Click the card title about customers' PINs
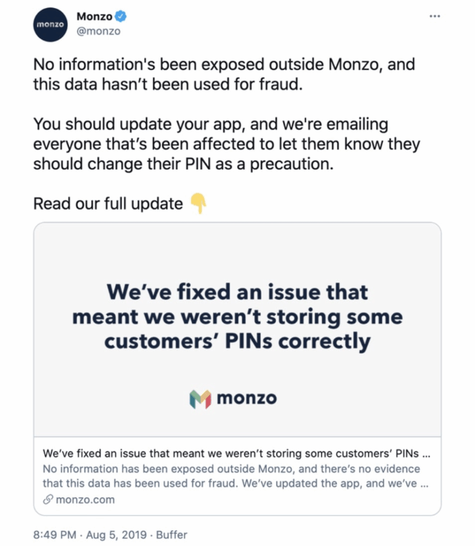This screenshot has height=546, width=475. pos(236,453)
